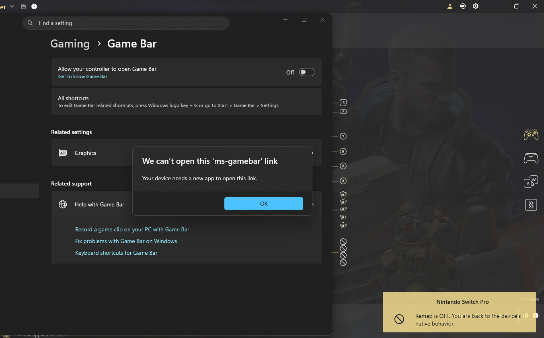544x338 pixels.
Task: Click the 'Game Bar' page title
Action: coord(132,43)
